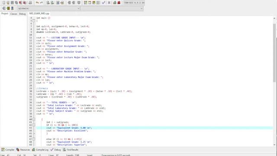Open the Compile Log bottom tab

pyautogui.click(x=40, y=149)
